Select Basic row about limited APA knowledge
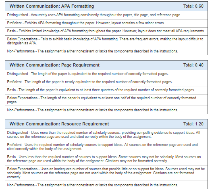The image size is (214, 196). coord(106,31)
